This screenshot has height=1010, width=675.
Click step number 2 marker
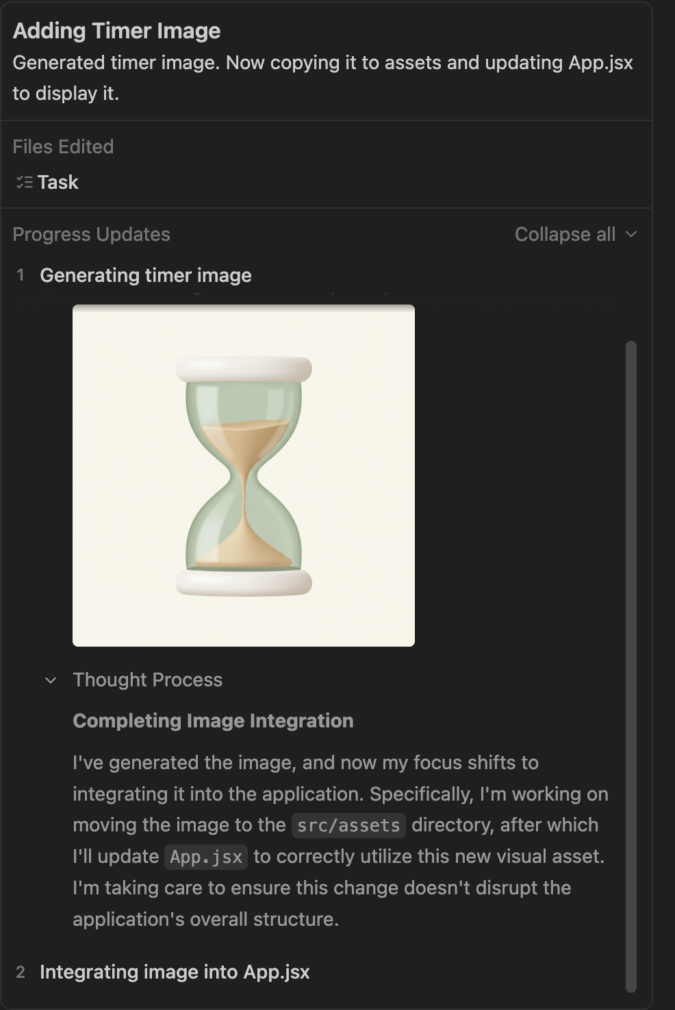(21, 972)
